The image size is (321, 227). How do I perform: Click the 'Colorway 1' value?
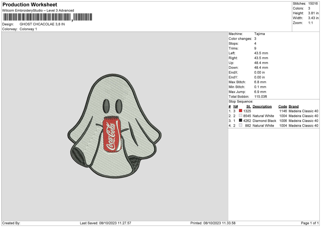point(28,29)
